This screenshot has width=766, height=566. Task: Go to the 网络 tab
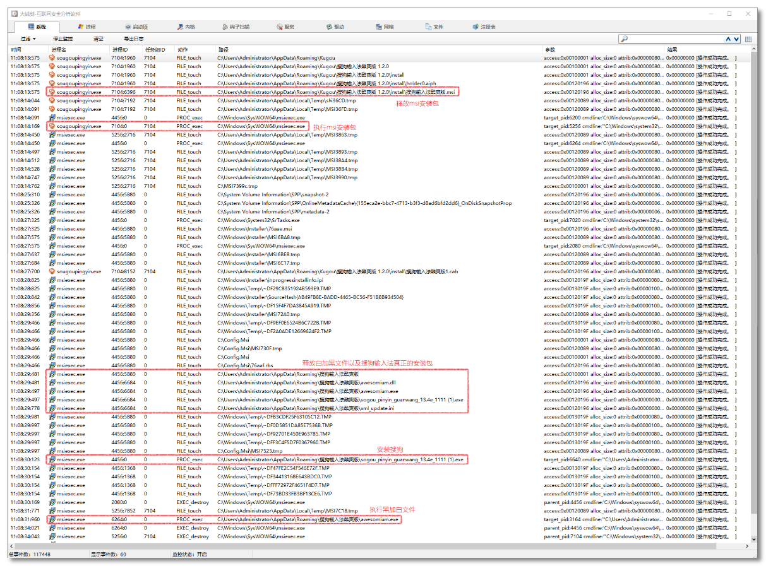pos(384,27)
